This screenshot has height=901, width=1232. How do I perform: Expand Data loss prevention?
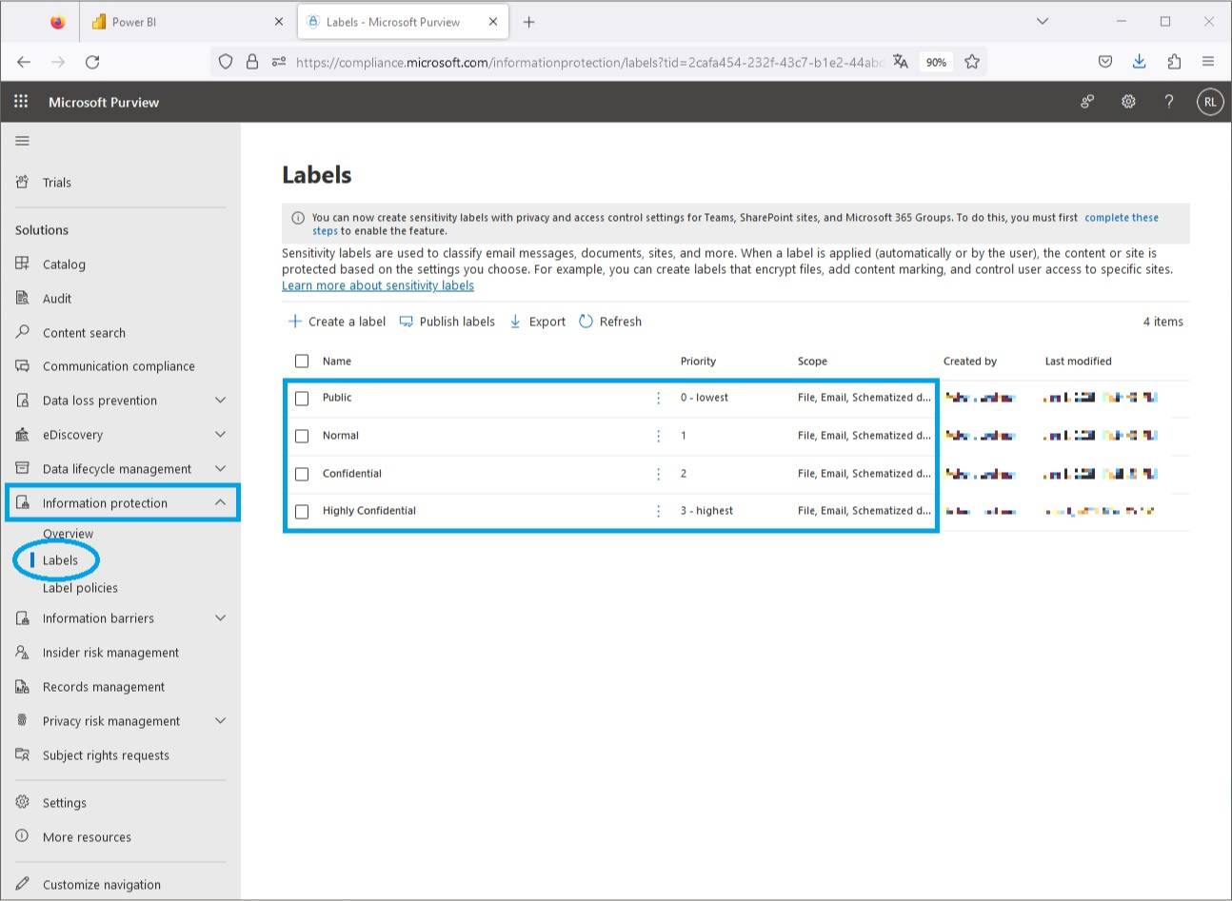(220, 401)
